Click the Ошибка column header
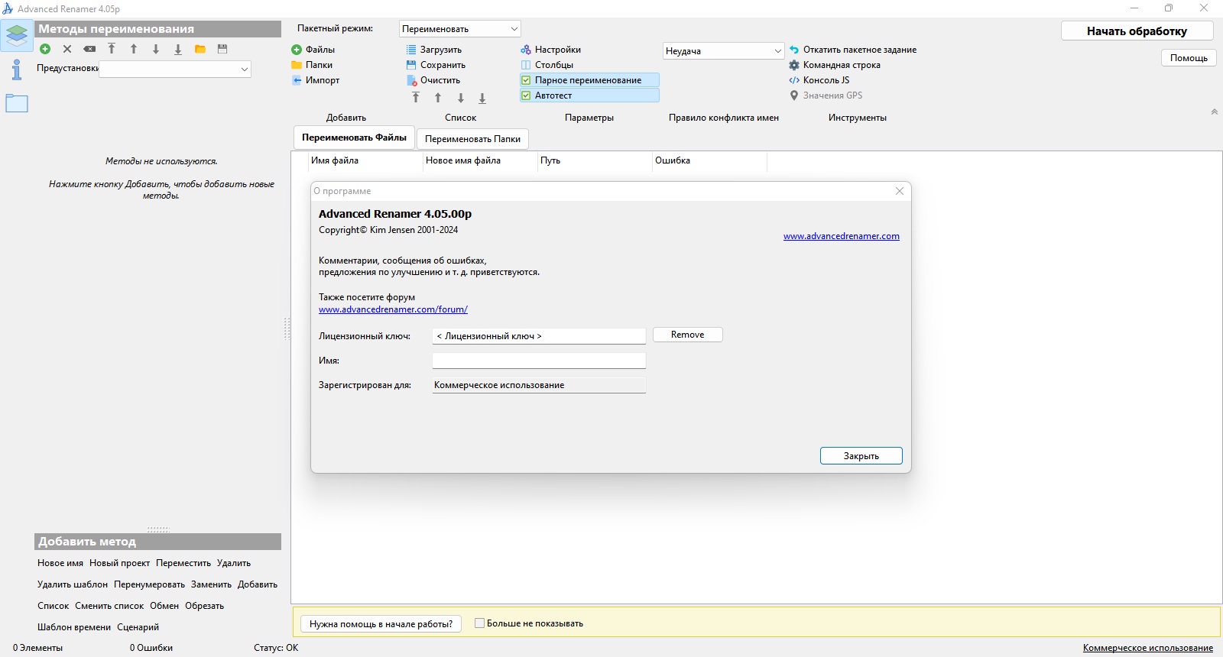Image resolution: width=1223 pixels, height=657 pixels. coord(709,160)
